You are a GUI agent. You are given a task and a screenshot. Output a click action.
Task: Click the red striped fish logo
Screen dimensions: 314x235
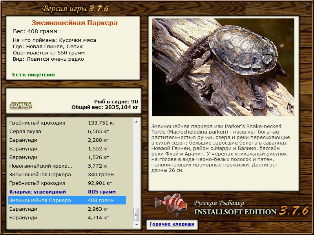click(171, 205)
